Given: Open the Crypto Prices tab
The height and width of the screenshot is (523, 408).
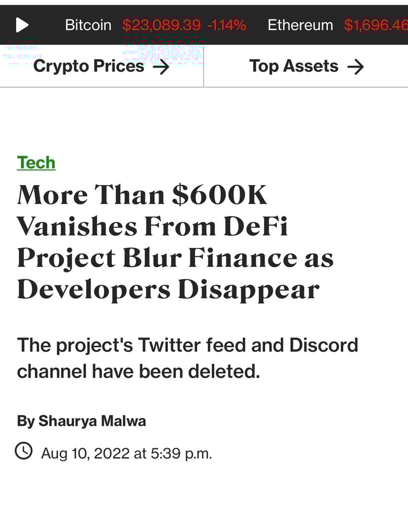Looking at the screenshot, I should point(88,66).
